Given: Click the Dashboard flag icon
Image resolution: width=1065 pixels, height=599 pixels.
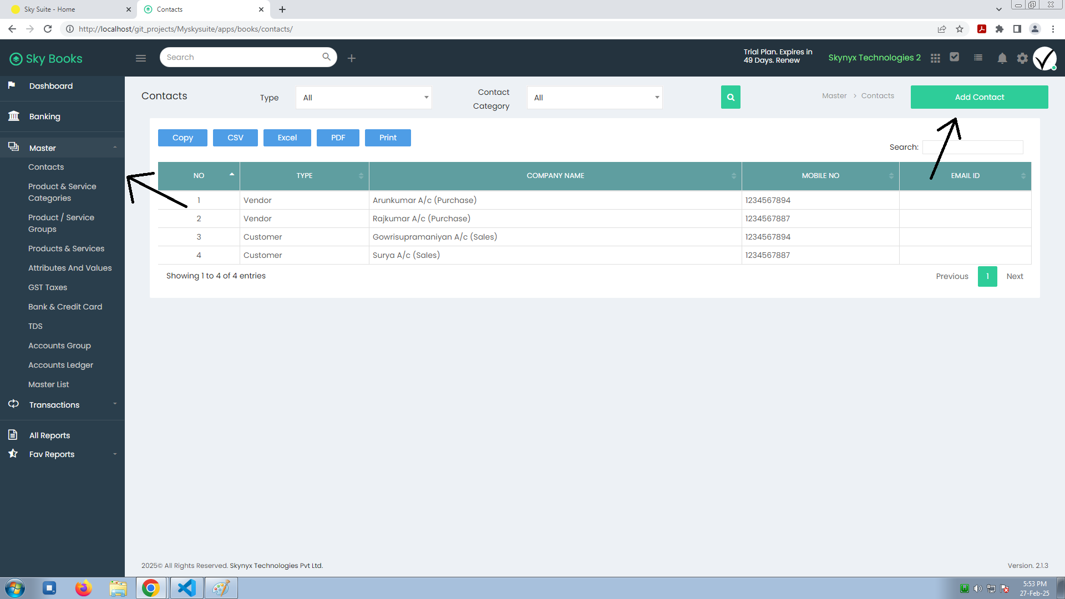Looking at the screenshot, I should coord(12,85).
